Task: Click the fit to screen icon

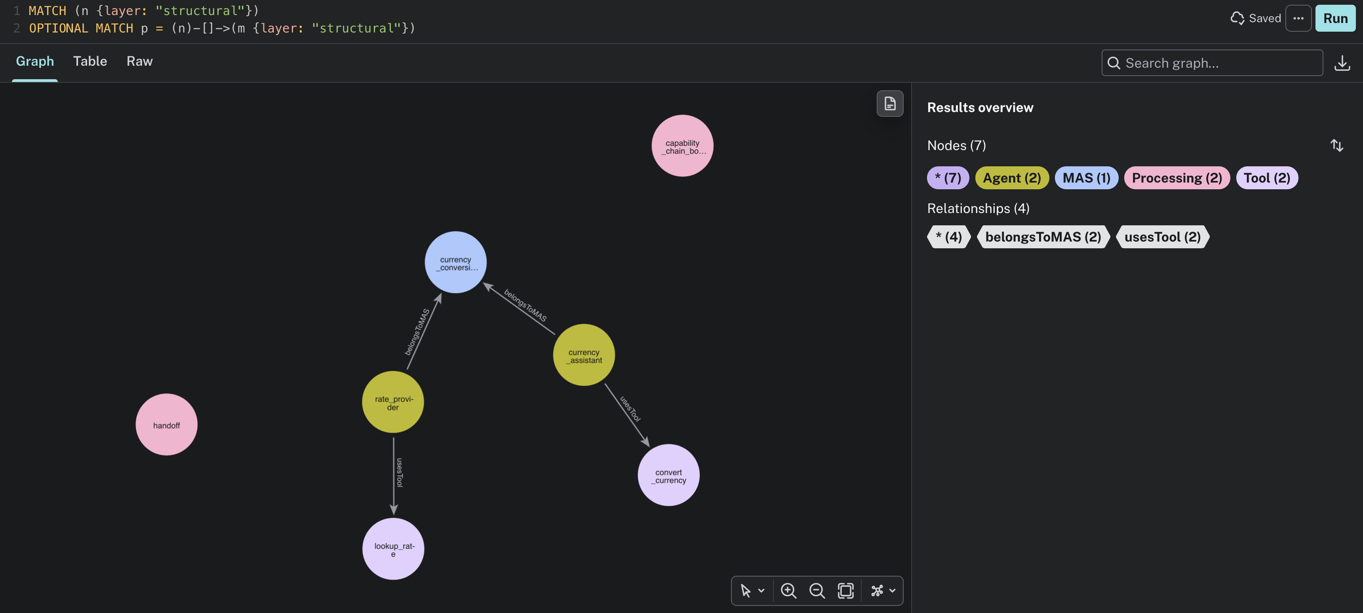Action: coord(845,590)
